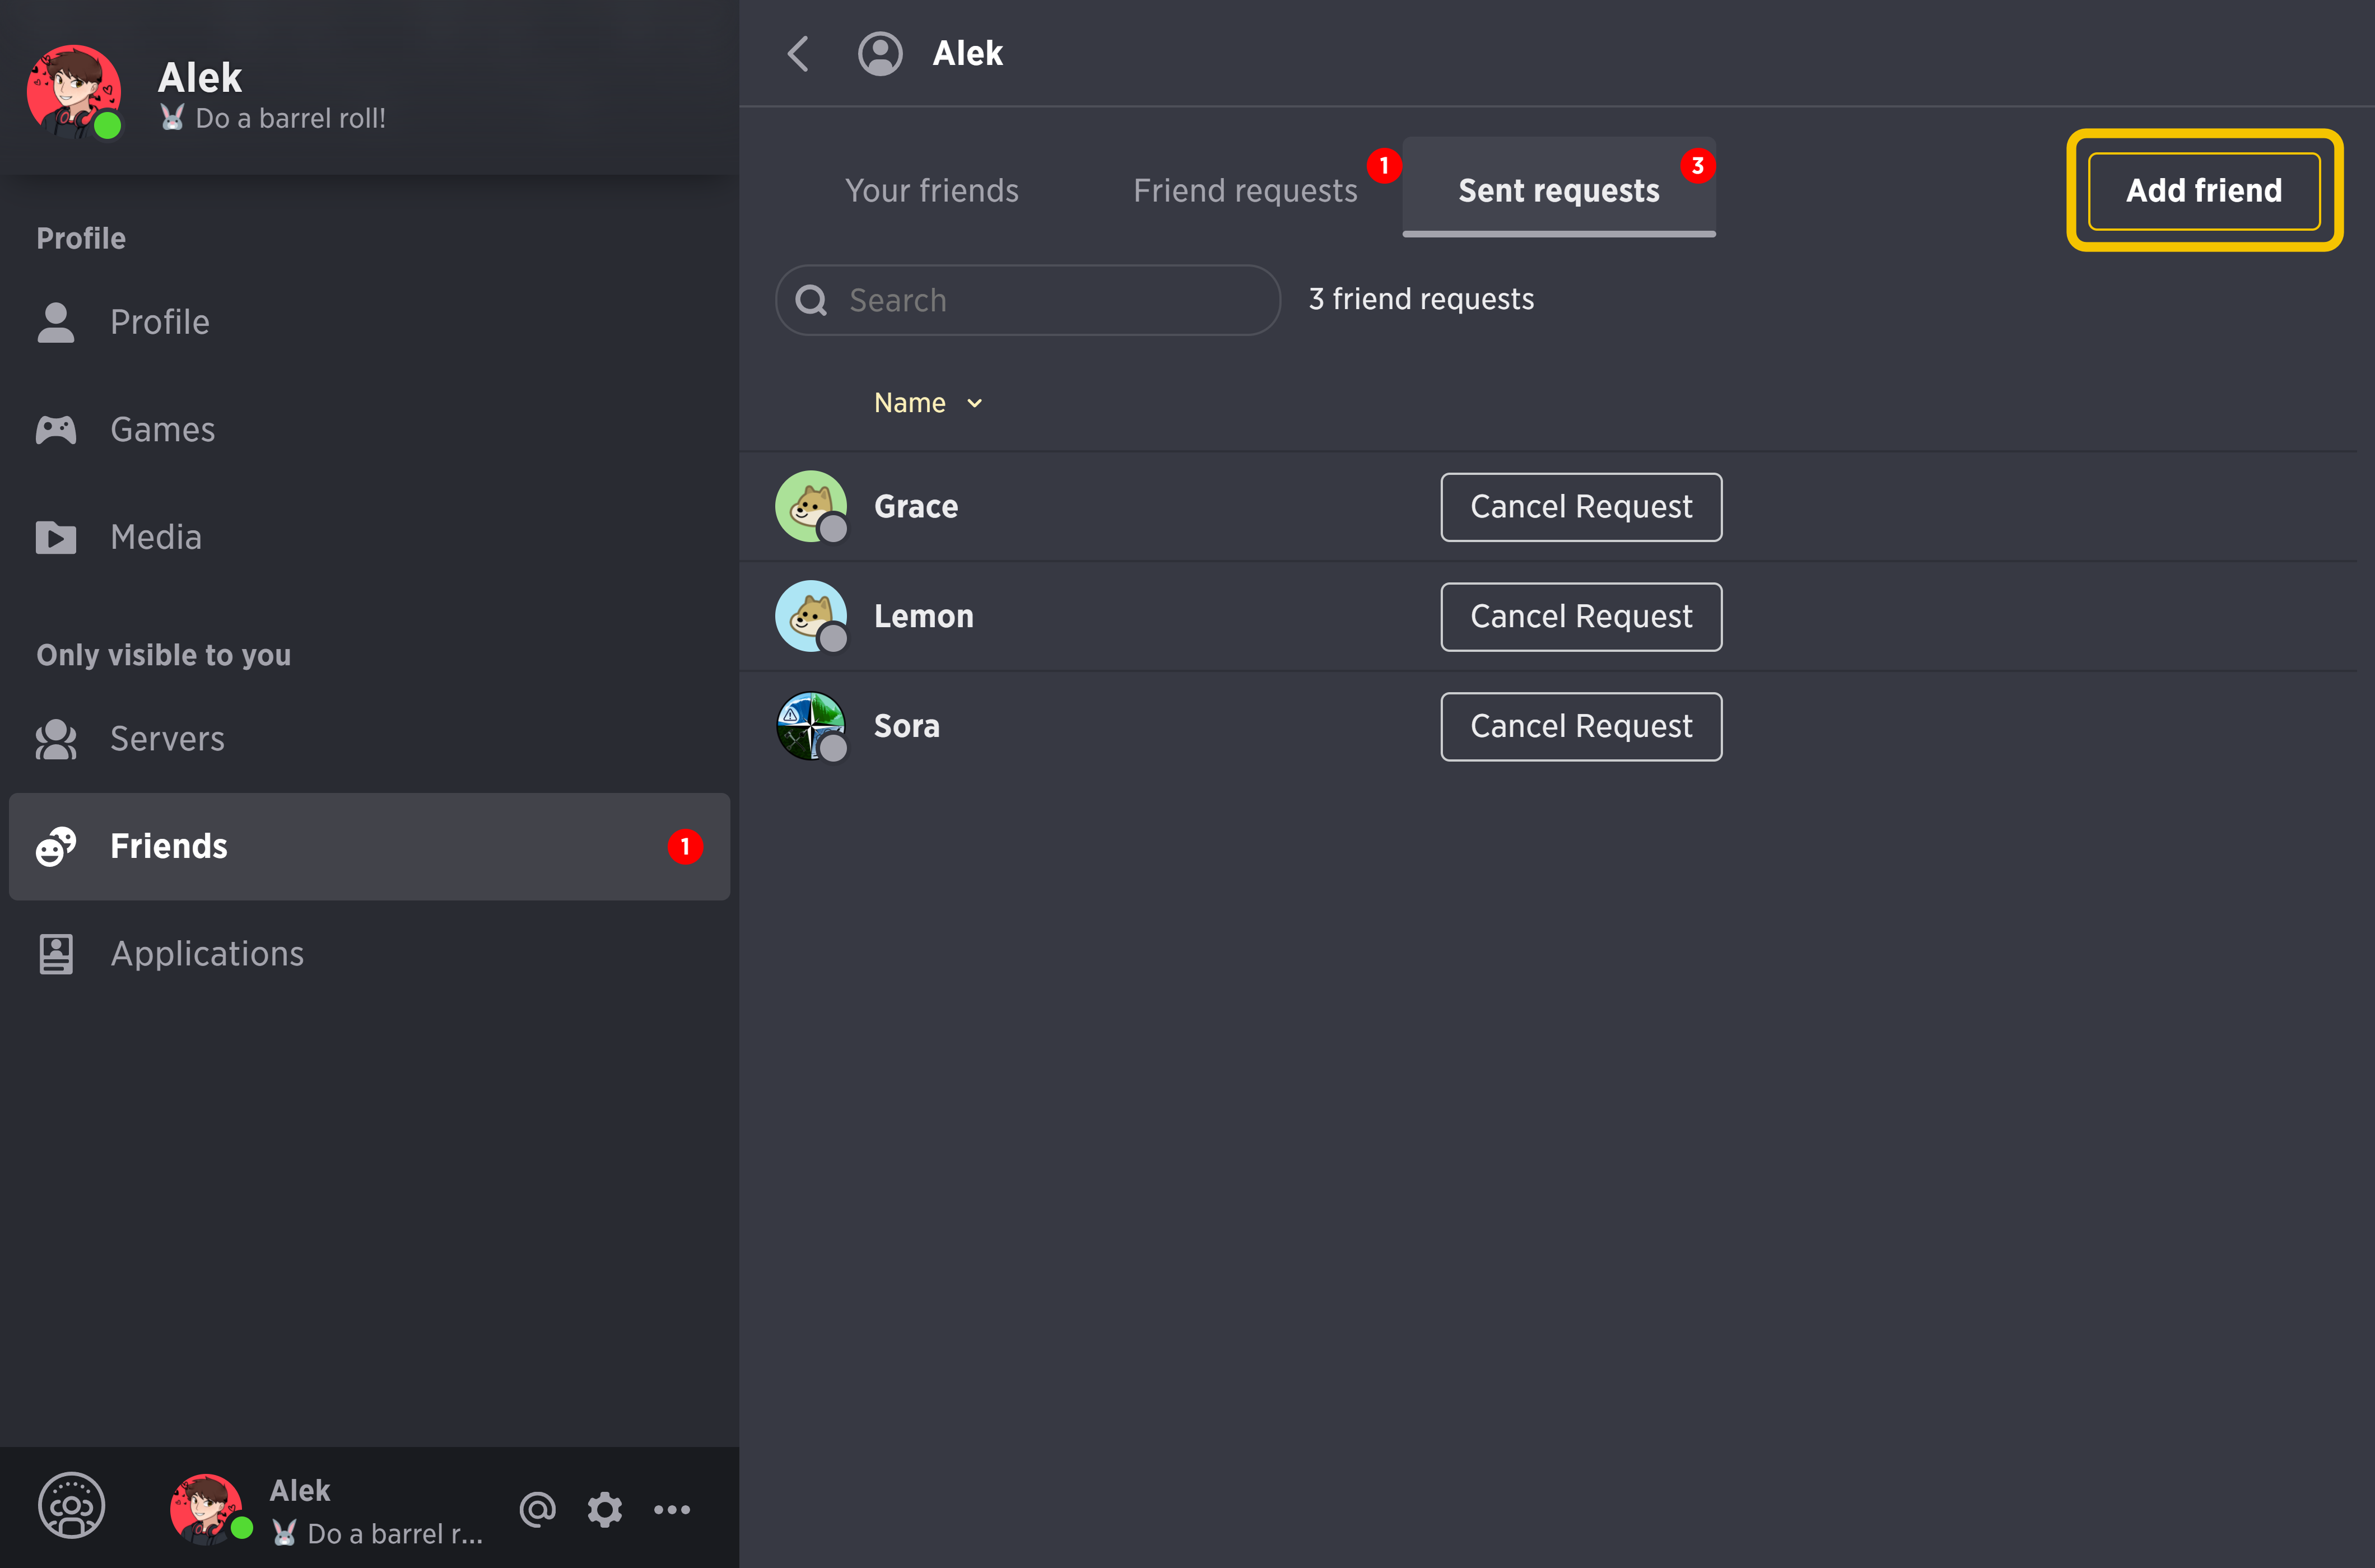Open settings with the gear icon
This screenshot has height=1568, width=2375.
click(604, 1509)
